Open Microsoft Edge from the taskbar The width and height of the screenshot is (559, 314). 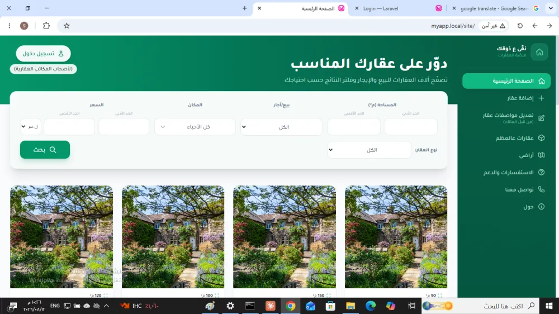point(371,306)
